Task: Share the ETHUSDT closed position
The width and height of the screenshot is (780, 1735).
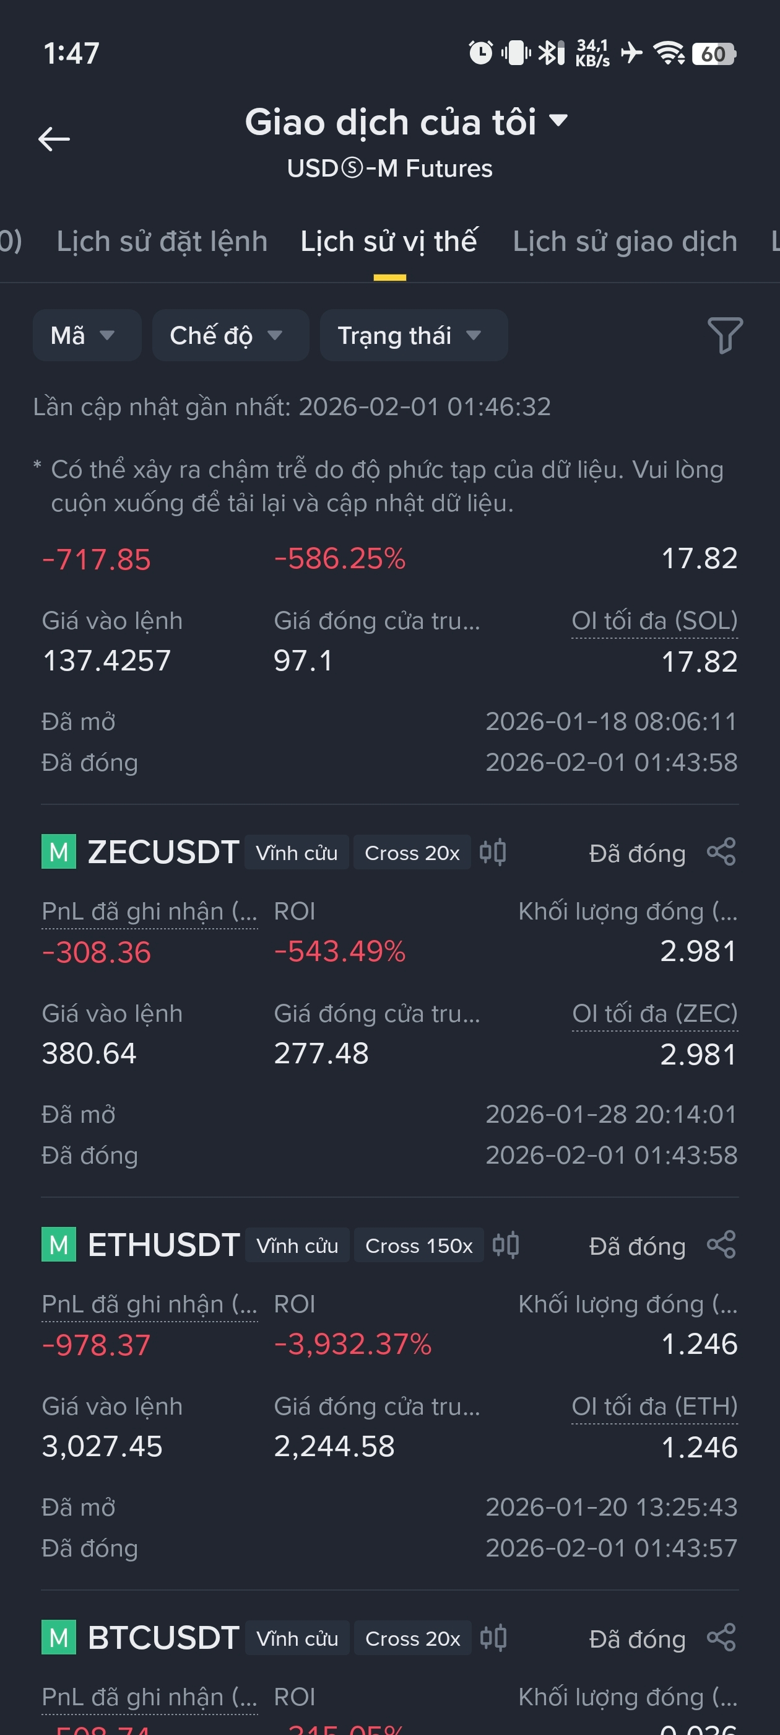Action: (721, 1245)
